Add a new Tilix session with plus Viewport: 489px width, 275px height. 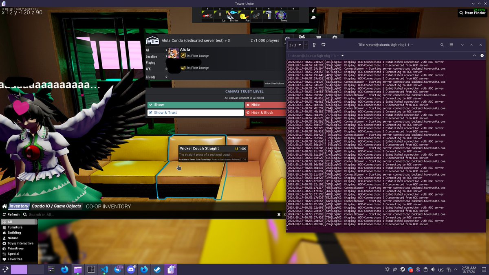[306, 45]
